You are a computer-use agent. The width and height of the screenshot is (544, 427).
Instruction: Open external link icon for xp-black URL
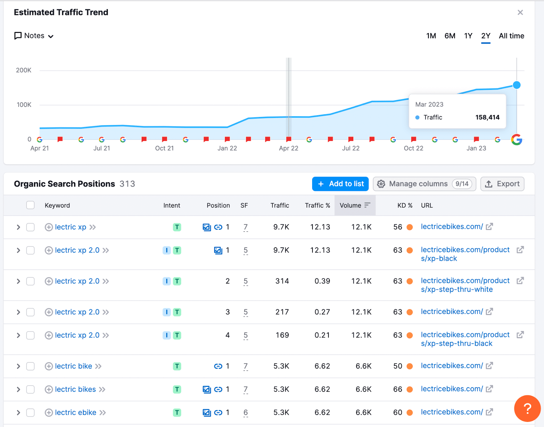pyautogui.click(x=520, y=250)
